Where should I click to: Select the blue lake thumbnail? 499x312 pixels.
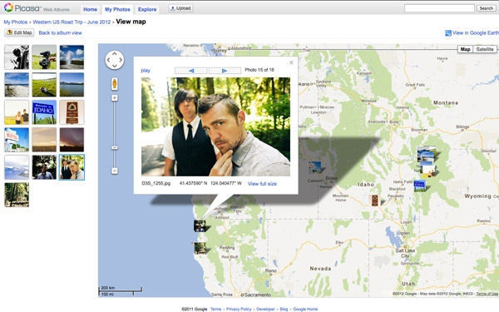(x=72, y=85)
